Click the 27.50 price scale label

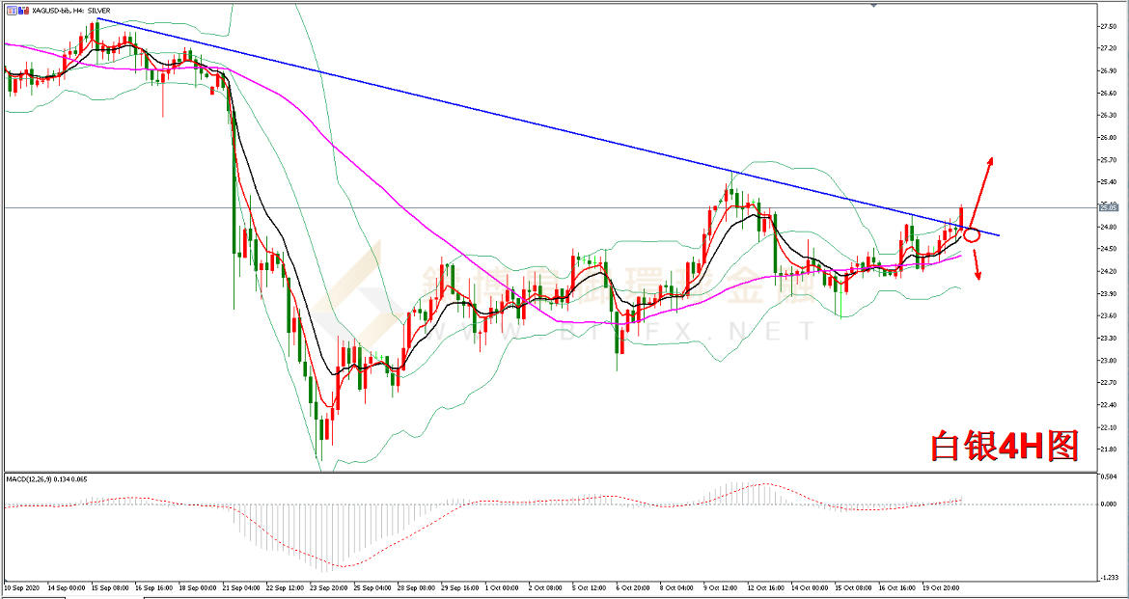[1109, 26]
